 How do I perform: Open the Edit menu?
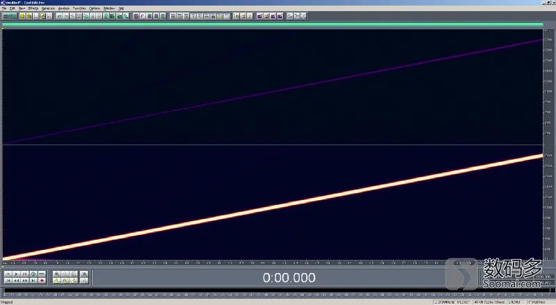click(13, 8)
